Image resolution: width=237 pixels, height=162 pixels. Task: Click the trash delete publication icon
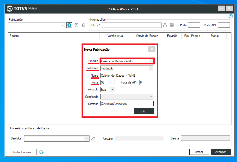click(x=84, y=25)
